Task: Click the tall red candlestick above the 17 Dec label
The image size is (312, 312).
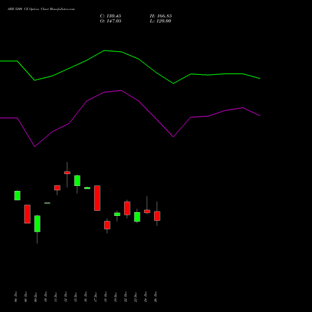Action: point(97,198)
